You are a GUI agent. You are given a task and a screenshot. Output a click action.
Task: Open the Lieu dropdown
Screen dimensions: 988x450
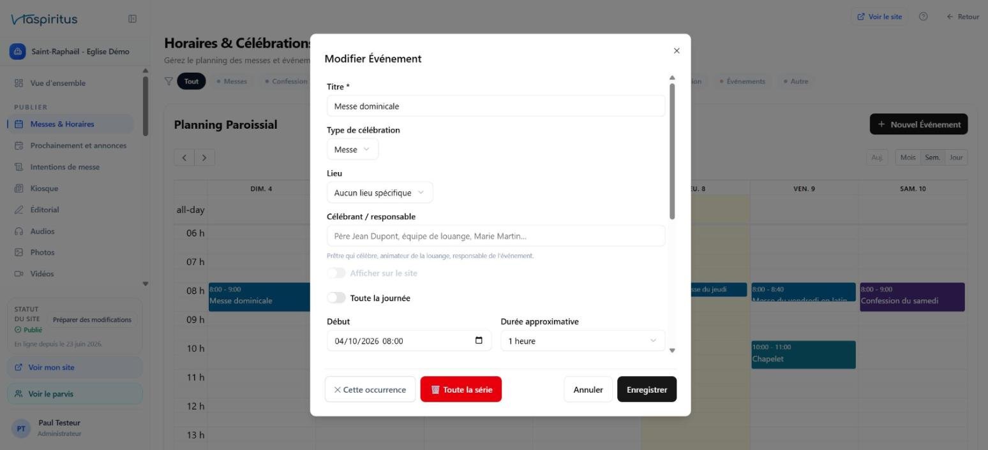tap(380, 192)
